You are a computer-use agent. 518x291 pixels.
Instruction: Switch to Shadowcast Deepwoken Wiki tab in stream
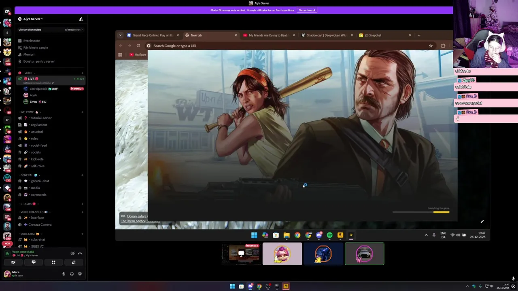[327, 35]
